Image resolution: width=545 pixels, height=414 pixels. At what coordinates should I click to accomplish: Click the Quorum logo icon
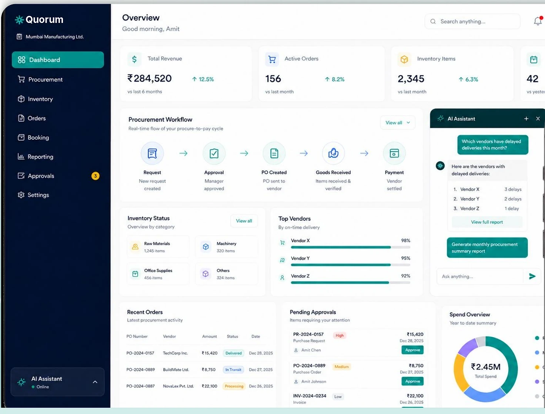[19, 20]
